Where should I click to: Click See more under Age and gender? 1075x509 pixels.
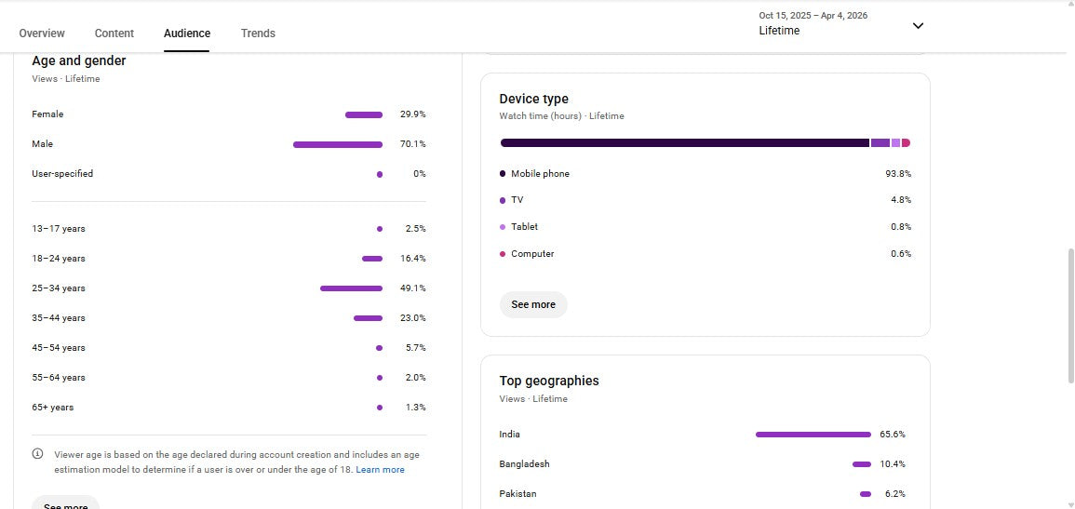pyautogui.click(x=65, y=503)
